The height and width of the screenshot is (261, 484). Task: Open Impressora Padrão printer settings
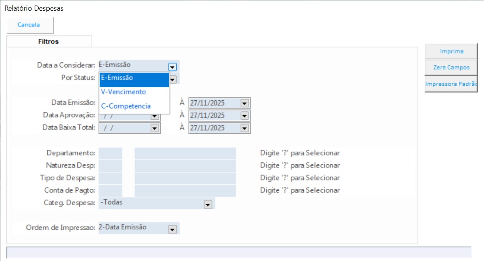click(x=451, y=84)
